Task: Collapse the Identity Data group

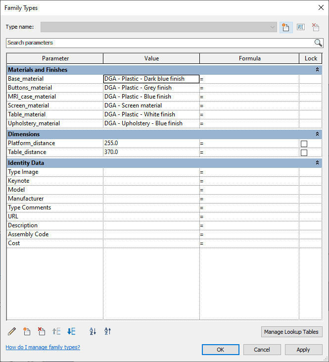Action: pos(317,163)
